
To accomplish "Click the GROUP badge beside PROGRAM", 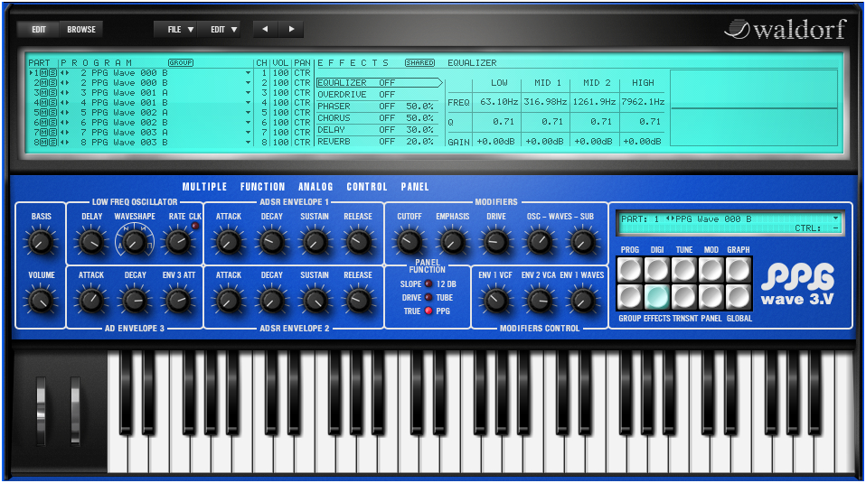I will (181, 63).
